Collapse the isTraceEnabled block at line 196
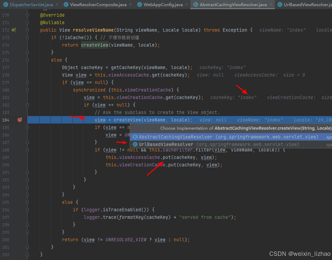 (27, 210)
